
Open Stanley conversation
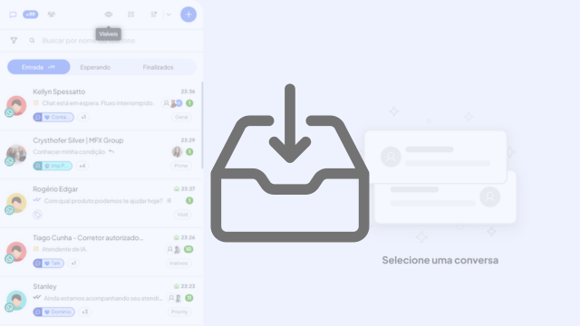tap(101, 300)
